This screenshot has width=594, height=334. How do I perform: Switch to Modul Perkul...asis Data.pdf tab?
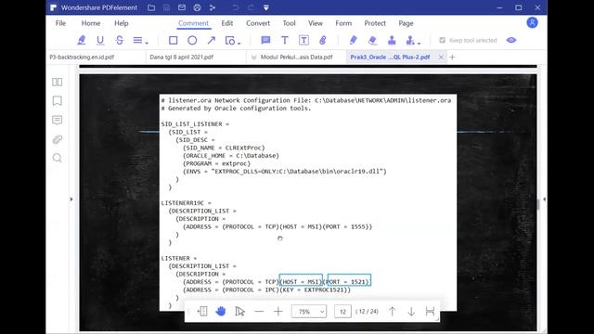click(x=296, y=58)
